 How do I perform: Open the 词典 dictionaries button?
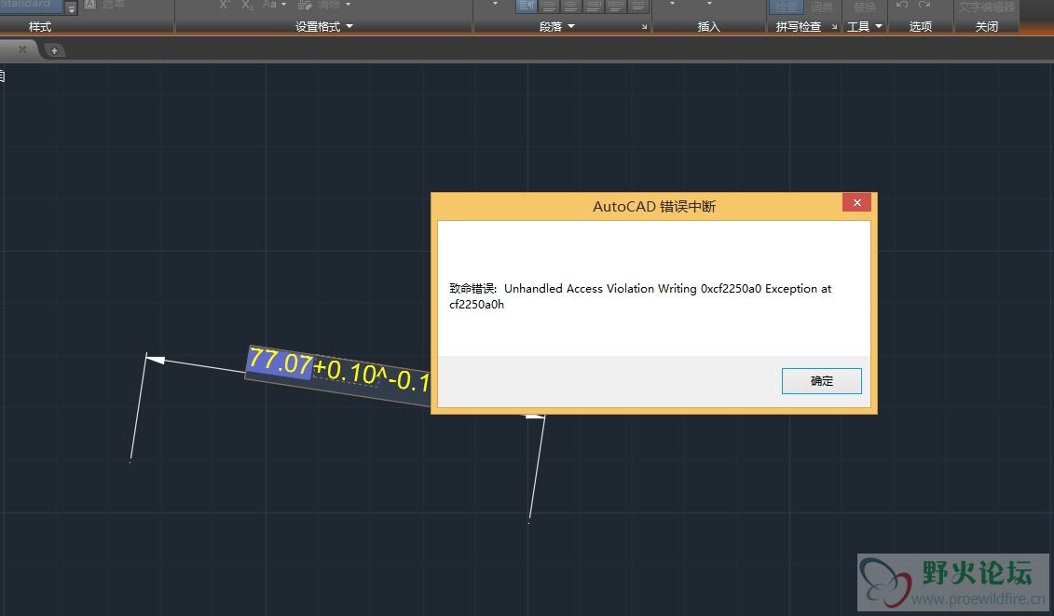pos(821,7)
